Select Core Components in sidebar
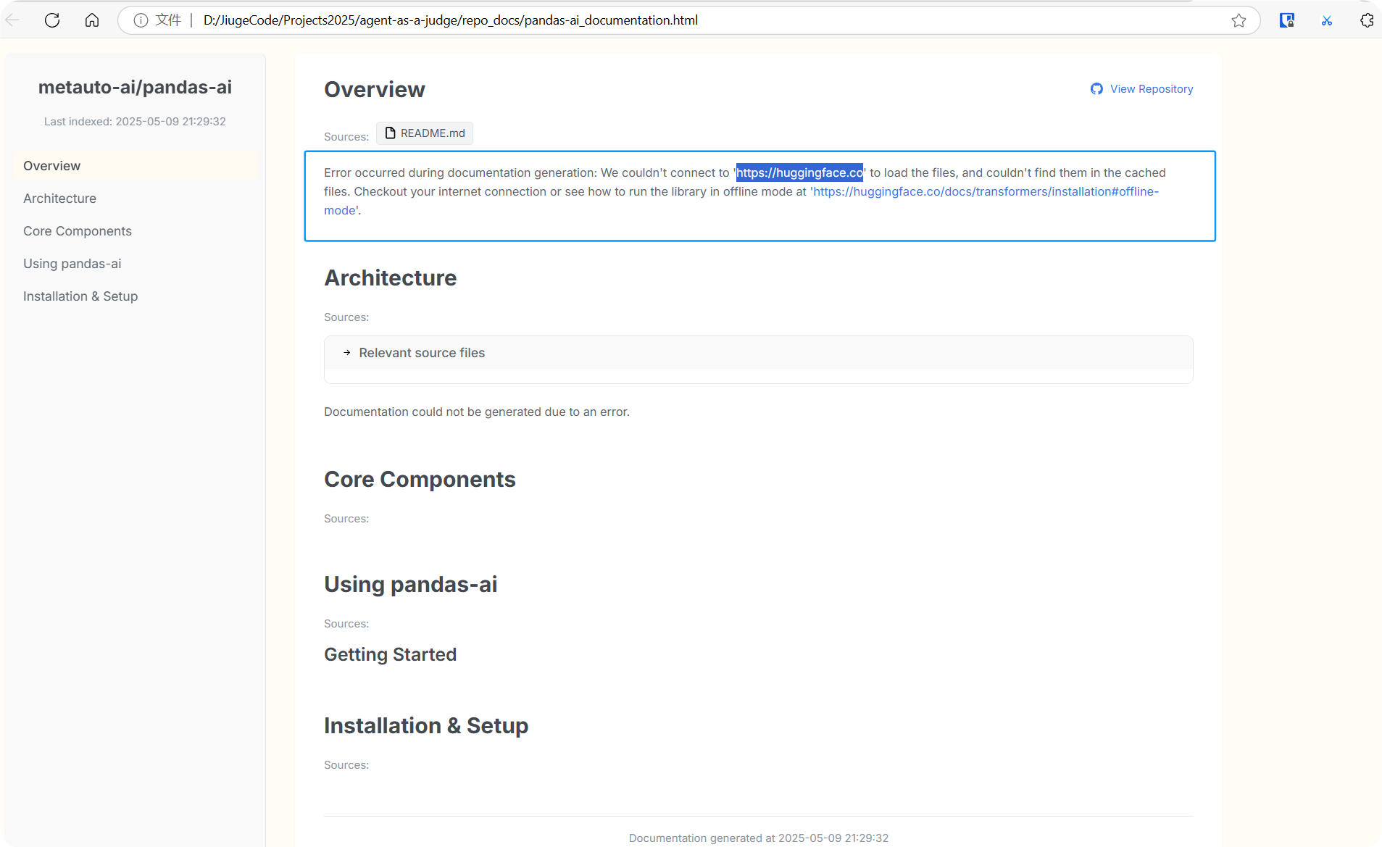The height and width of the screenshot is (847, 1382). 136,231
